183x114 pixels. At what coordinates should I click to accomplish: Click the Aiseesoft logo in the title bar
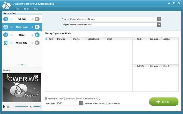pos(6,6)
